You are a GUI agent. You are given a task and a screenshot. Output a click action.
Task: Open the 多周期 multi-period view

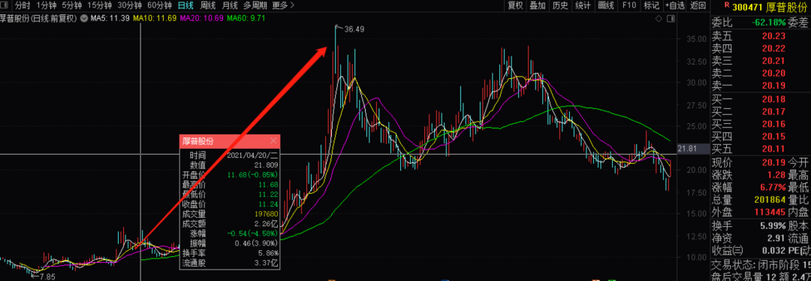pyautogui.click(x=255, y=6)
